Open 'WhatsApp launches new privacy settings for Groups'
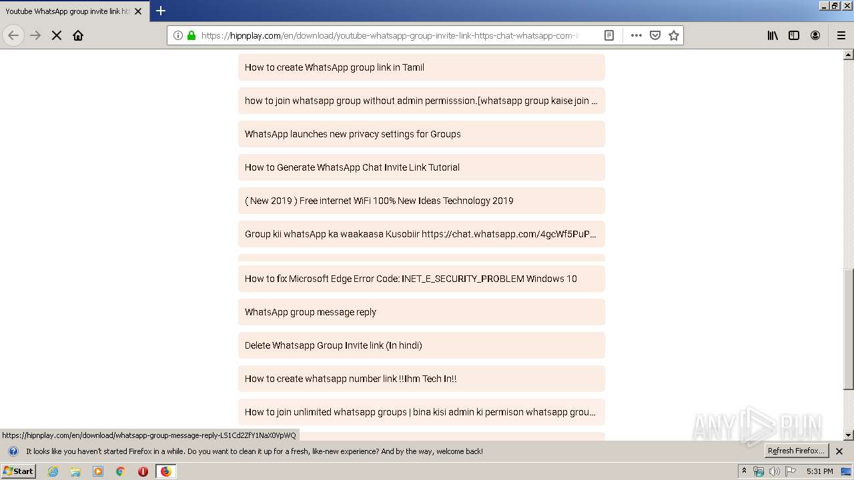Viewport: 854px width, 480px height. tap(422, 134)
